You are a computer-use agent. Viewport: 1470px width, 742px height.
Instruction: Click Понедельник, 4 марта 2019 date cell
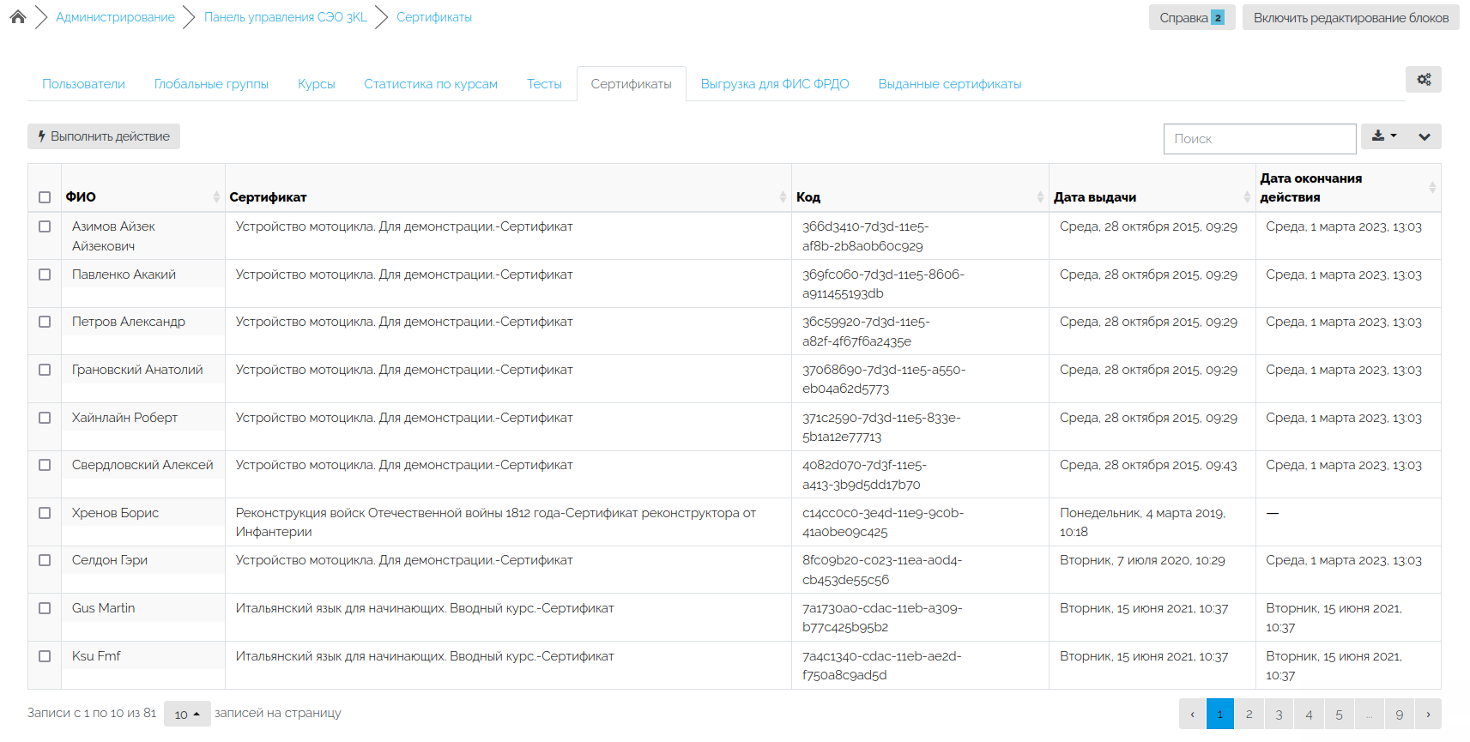click(x=1152, y=522)
